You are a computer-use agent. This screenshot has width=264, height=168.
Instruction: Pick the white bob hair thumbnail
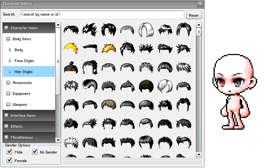[x=165, y=86]
